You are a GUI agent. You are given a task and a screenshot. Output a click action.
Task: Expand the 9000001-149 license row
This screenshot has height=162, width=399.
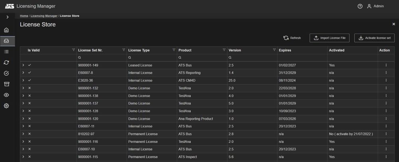click(23, 65)
